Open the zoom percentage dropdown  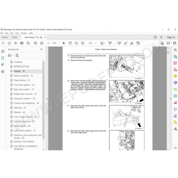(96, 43)
